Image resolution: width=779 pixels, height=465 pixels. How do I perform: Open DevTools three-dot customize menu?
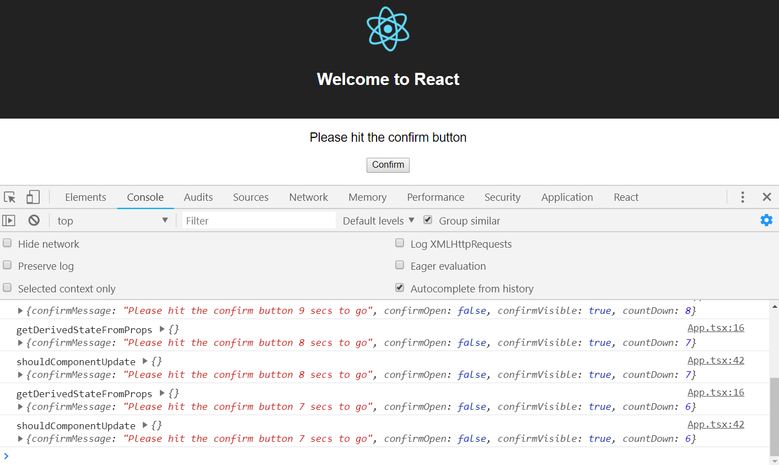pyautogui.click(x=743, y=197)
